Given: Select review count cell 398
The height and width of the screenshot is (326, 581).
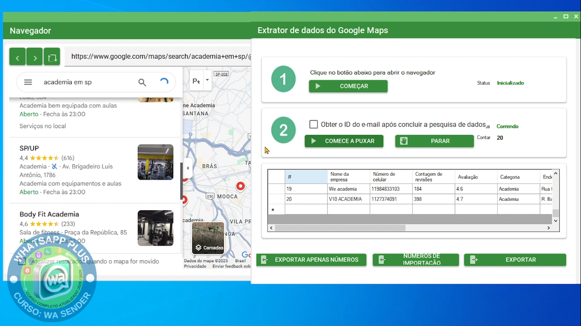Looking at the screenshot, I should pos(434,199).
